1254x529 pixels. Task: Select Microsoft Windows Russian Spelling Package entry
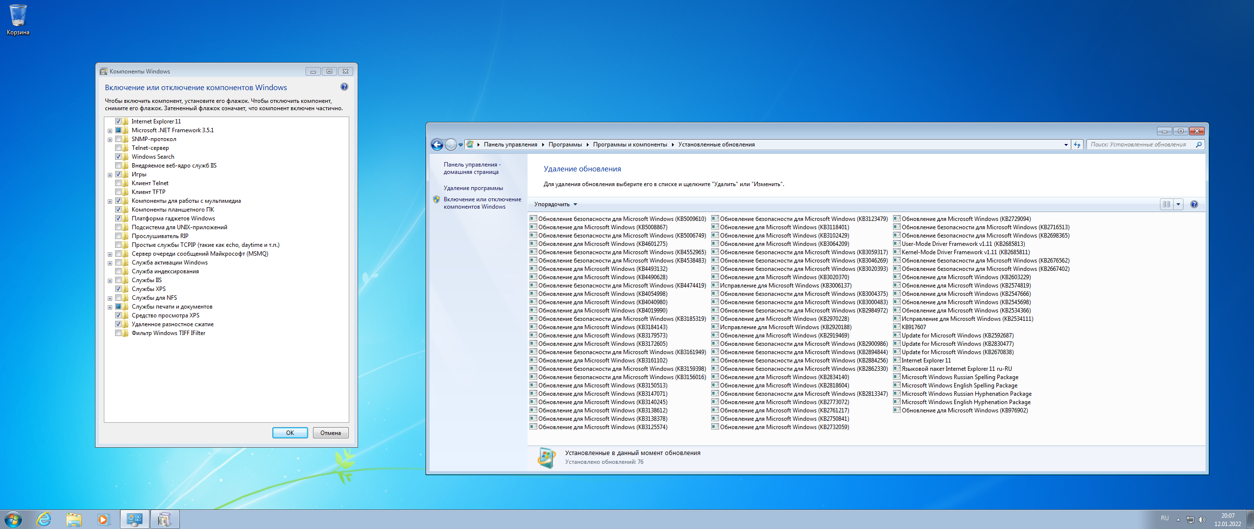click(956, 377)
